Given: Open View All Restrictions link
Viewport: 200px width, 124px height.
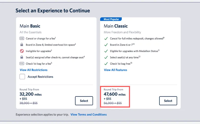Looking at the screenshot, I should (x=34, y=70).
